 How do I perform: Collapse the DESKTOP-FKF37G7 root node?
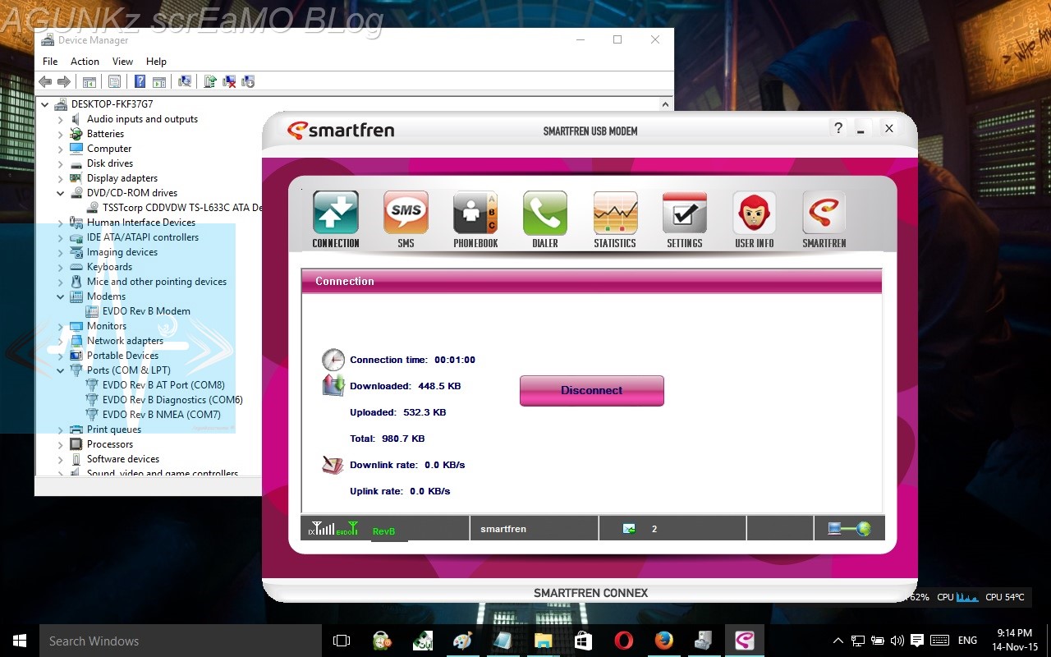click(x=45, y=104)
